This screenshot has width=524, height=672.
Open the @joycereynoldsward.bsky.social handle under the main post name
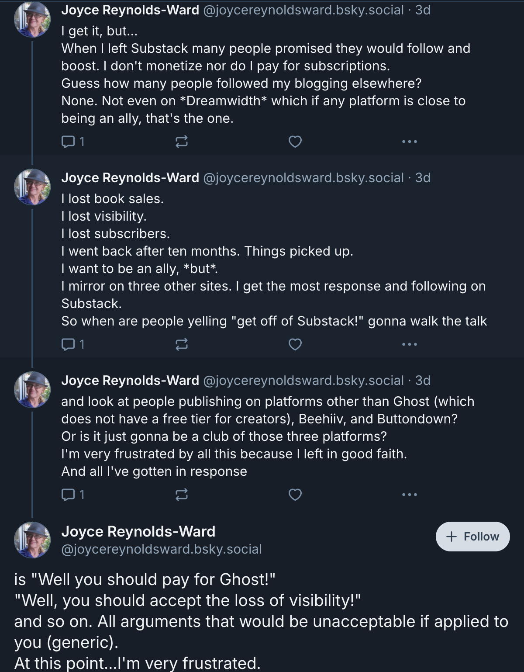click(162, 549)
